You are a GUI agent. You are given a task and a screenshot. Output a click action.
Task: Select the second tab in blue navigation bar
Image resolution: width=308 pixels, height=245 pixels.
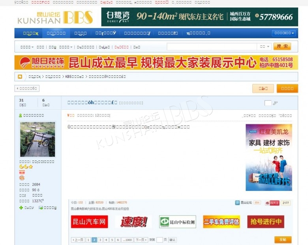[x=56, y=33]
